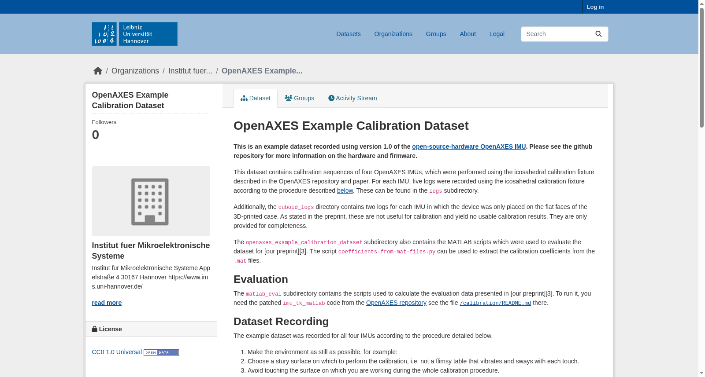The height and width of the screenshot is (377, 705).
Task: Open the home breadcrumb icon
Action: [x=98, y=71]
